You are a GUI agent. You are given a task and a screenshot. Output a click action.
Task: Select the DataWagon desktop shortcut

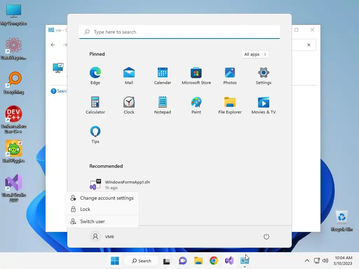click(x=14, y=49)
